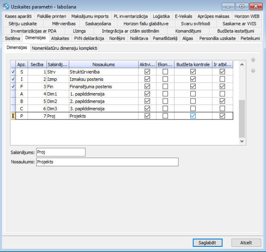
Task: Click the Saīsinājums input field
Action: (x=61, y=152)
